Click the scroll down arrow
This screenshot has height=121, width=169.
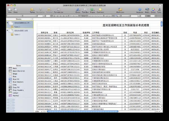tap(162, 109)
